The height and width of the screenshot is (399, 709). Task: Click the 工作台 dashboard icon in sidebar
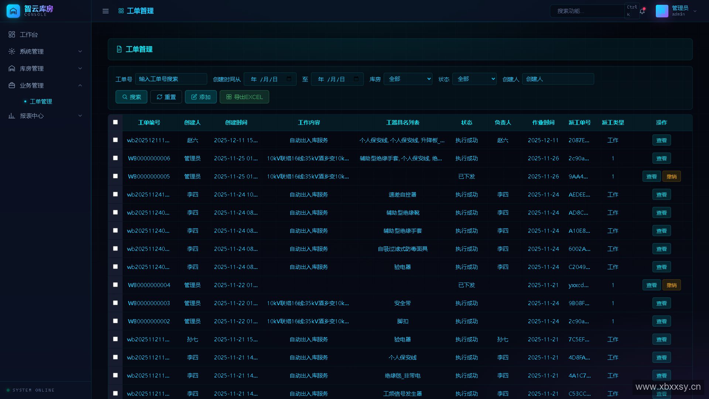point(12,34)
